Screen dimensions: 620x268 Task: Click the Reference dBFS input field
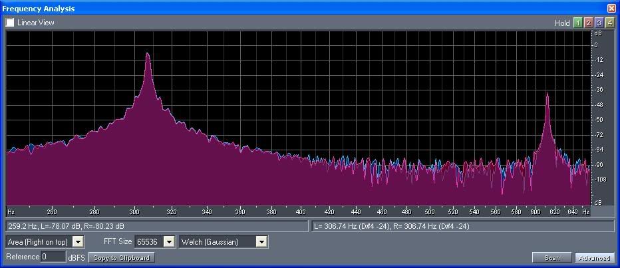[x=53, y=257]
